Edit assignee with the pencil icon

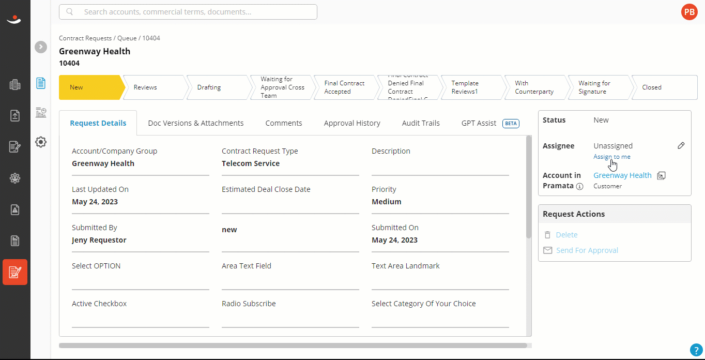(681, 146)
